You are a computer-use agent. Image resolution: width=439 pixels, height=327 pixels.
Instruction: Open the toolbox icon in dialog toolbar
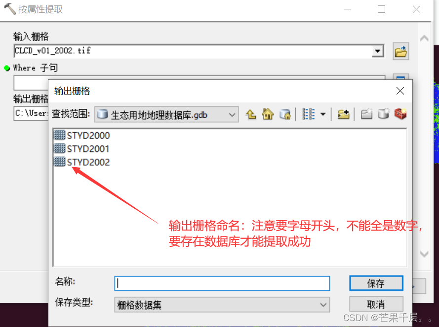point(400,114)
